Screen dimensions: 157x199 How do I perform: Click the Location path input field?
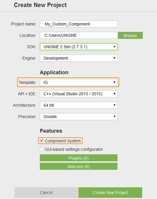point(79,35)
